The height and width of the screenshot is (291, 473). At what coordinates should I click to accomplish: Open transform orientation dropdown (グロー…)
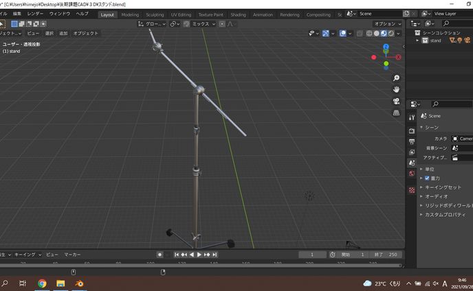tap(152, 24)
